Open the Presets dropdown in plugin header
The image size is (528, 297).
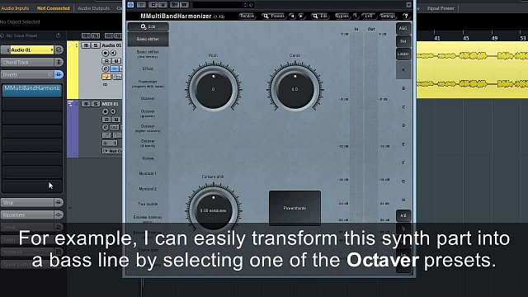point(274,16)
